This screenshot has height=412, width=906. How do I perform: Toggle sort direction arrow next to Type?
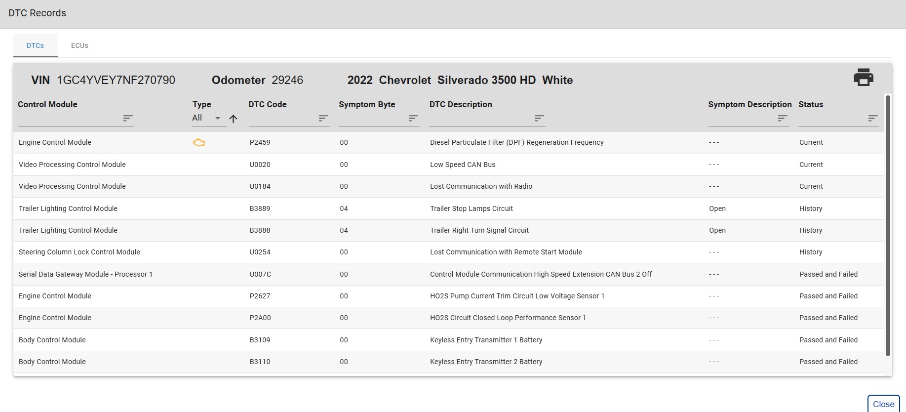(234, 119)
